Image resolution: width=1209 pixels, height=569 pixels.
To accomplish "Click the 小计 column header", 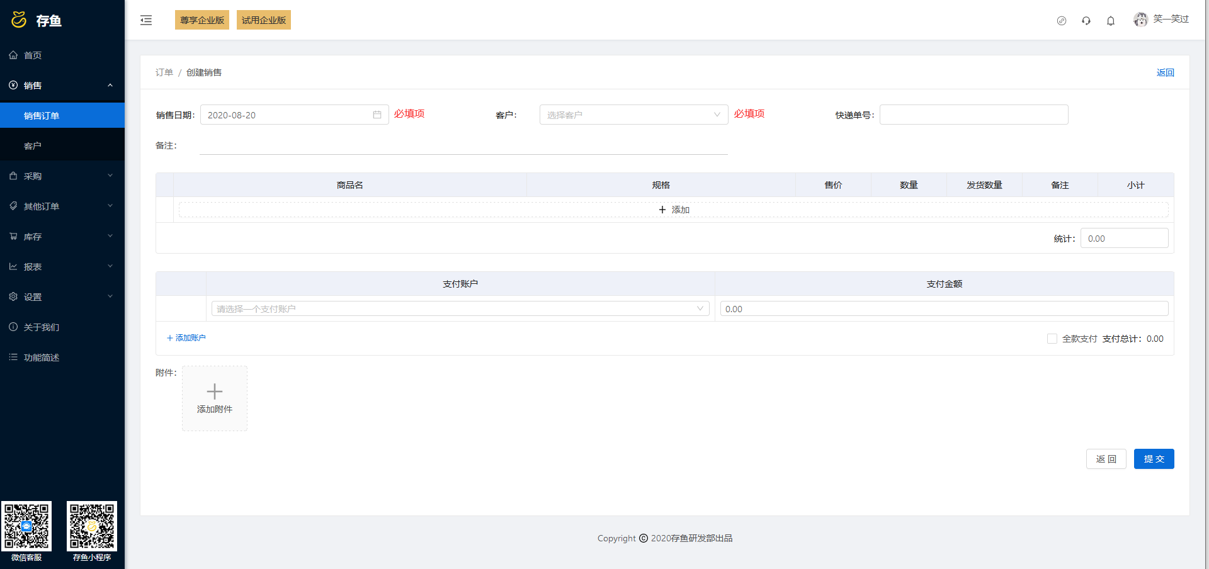I will (1135, 185).
